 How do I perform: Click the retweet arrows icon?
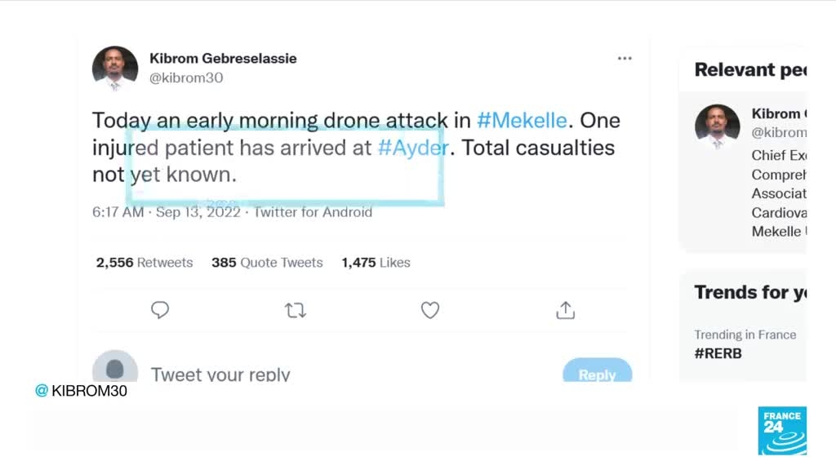(x=295, y=310)
